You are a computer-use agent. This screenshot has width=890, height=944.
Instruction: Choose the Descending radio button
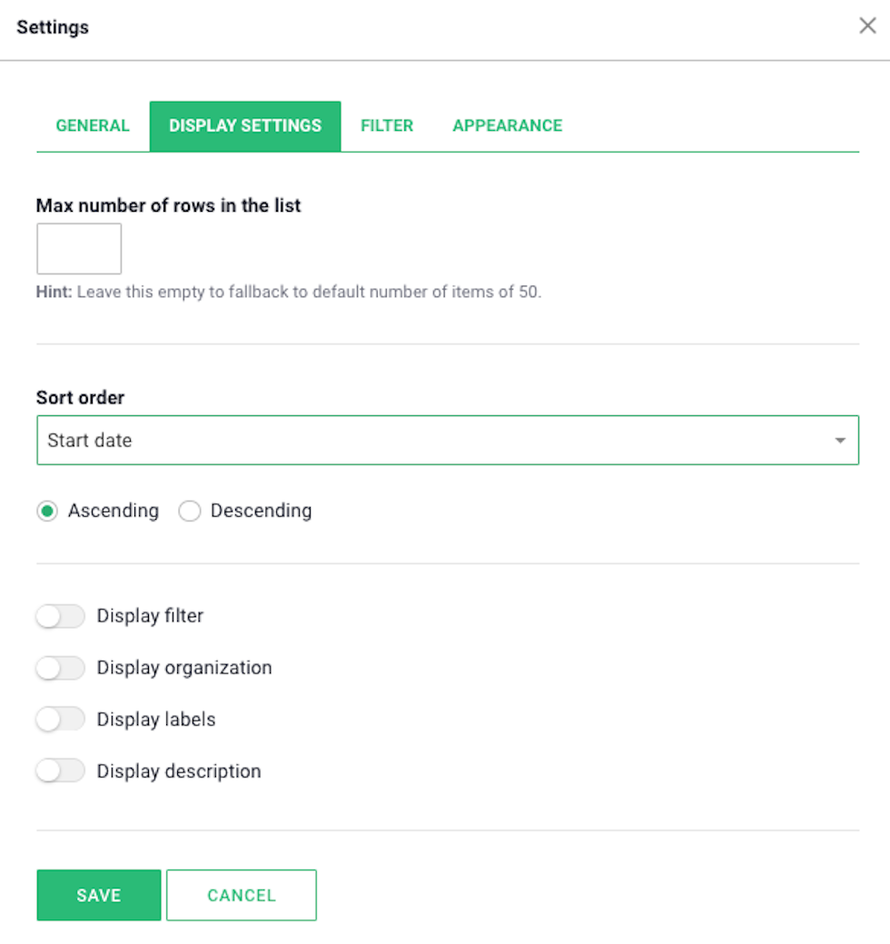click(x=190, y=512)
